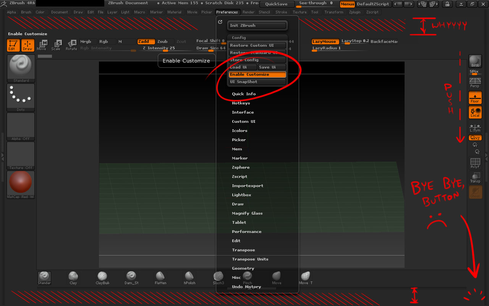This screenshot has width=489, height=306.
Task: Click the UI SnapShot button
Action: point(257,82)
